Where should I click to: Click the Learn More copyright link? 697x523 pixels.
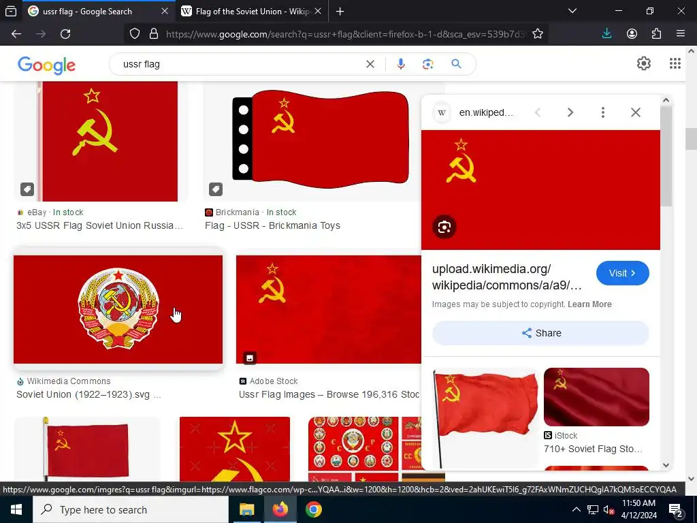pos(589,304)
